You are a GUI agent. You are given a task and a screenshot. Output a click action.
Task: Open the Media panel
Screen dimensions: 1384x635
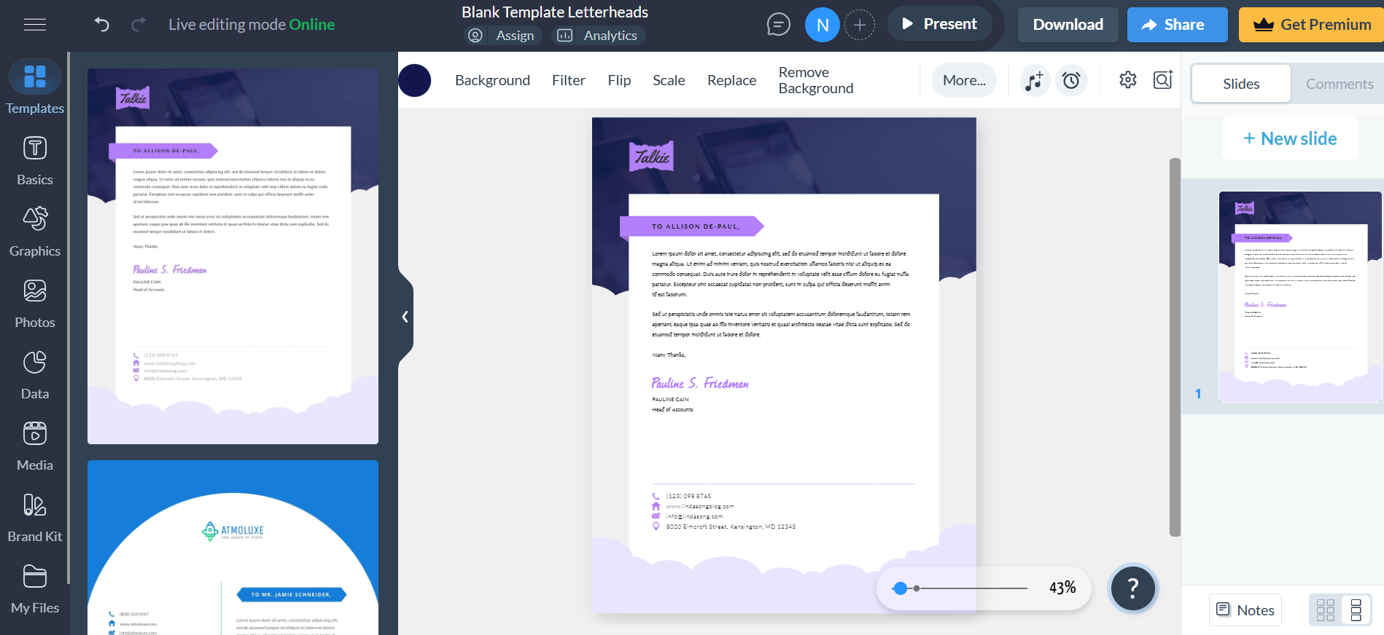click(x=35, y=446)
